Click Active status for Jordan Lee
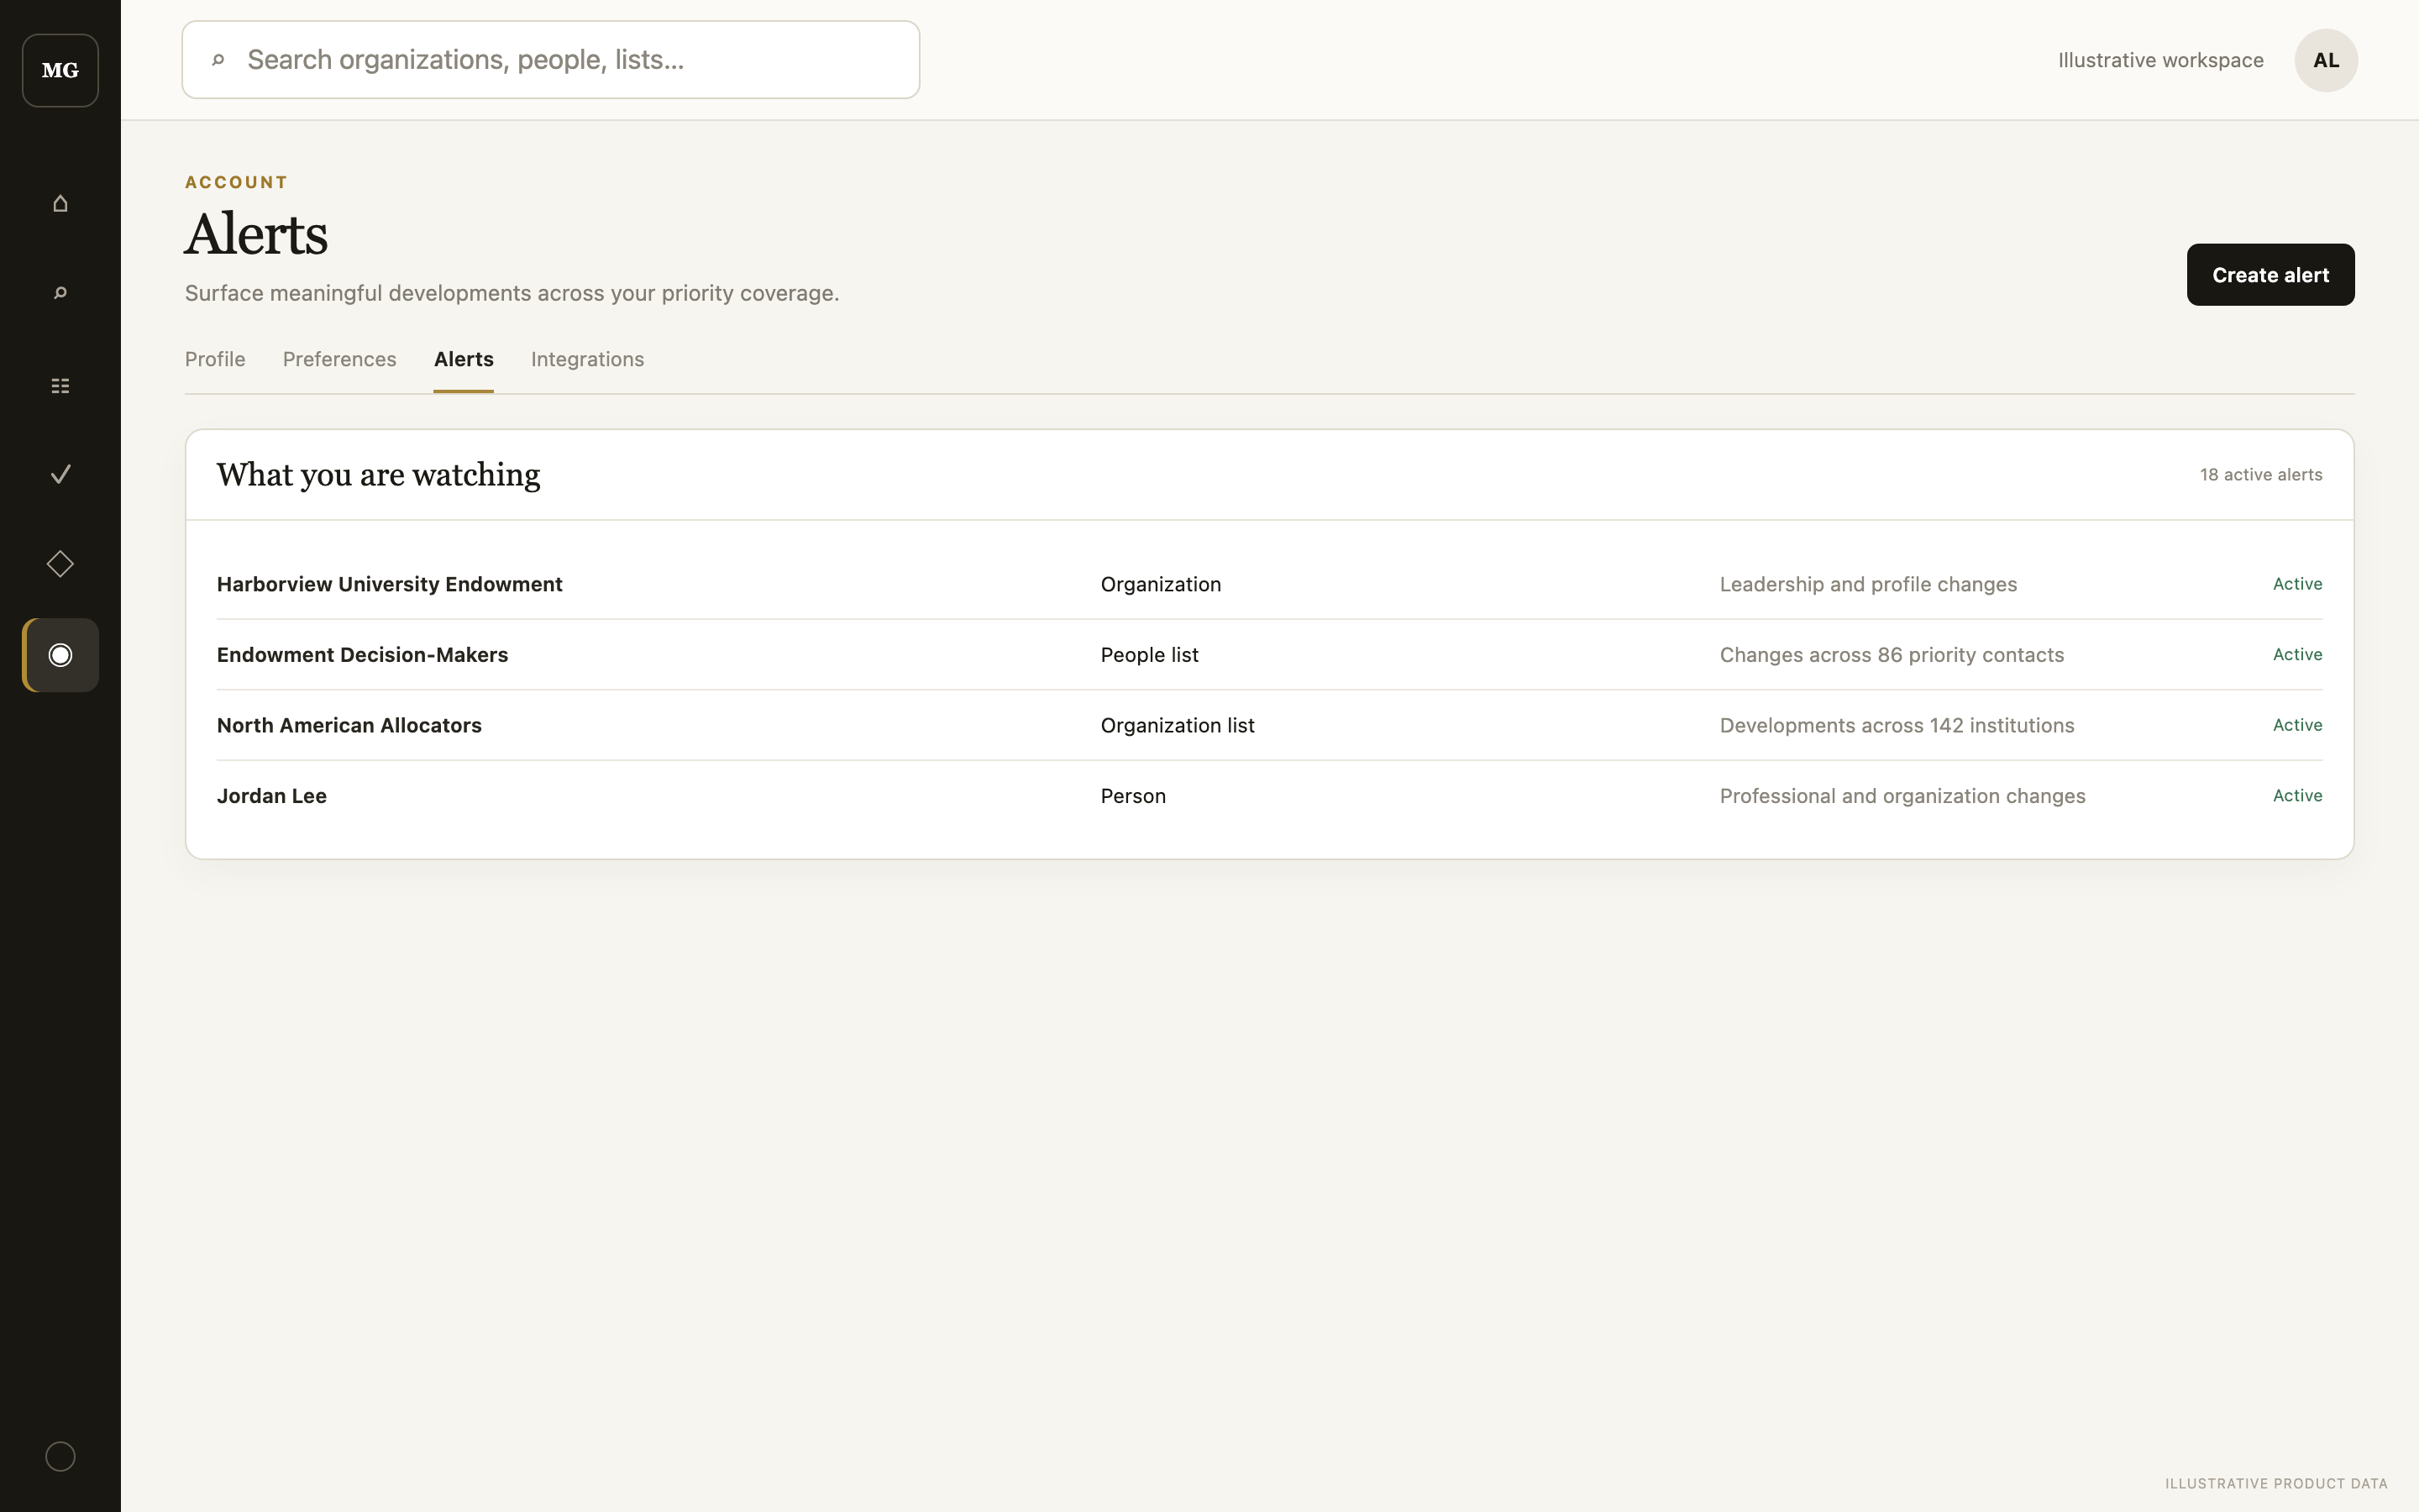 [2297, 796]
